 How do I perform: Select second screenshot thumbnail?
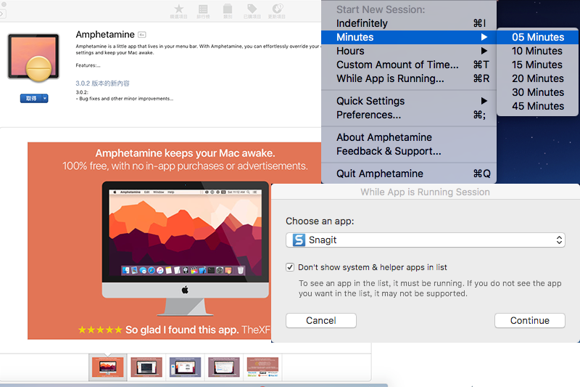coord(146,367)
